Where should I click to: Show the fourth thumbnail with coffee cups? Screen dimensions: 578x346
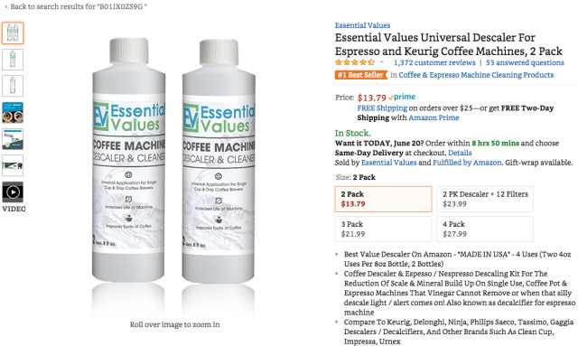13,113
